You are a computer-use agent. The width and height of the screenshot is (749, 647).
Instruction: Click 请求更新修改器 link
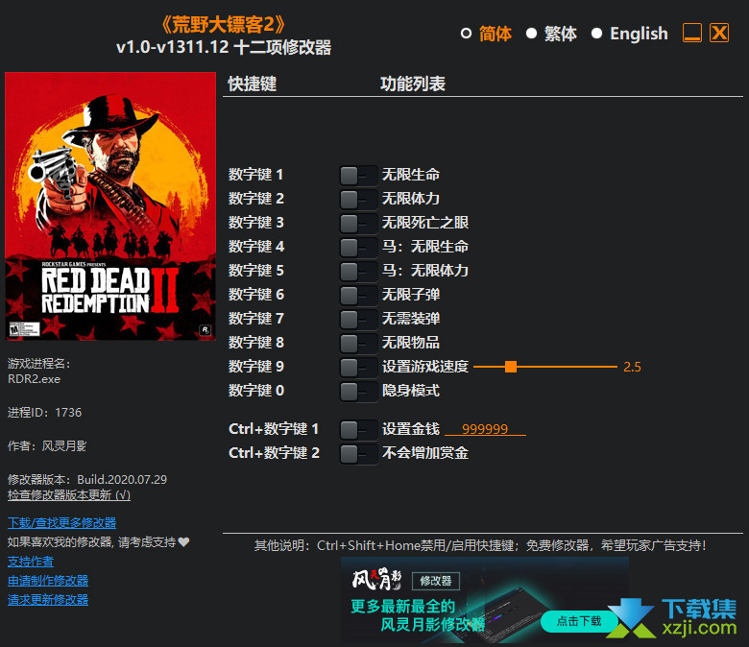pyautogui.click(x=48, y=600)
